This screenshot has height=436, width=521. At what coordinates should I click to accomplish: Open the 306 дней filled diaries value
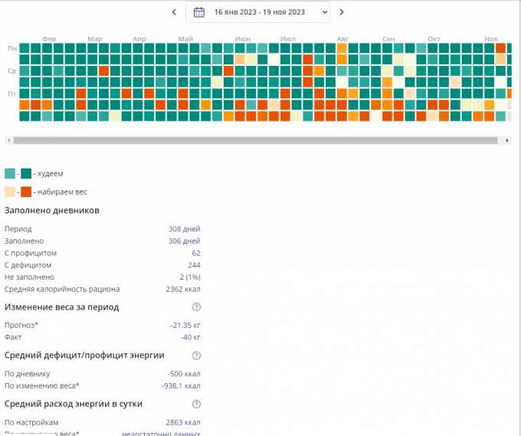(184, 241)
